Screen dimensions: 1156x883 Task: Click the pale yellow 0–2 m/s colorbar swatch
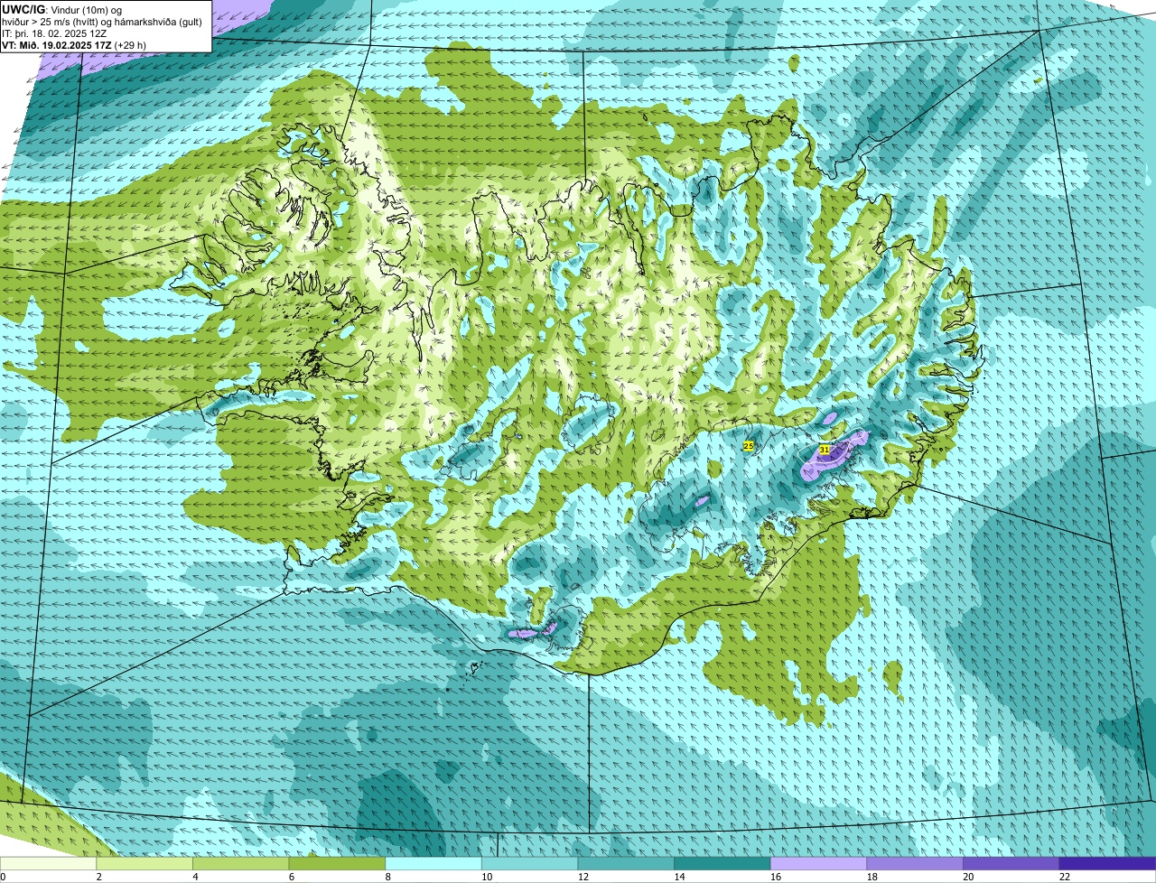(48, 863)
